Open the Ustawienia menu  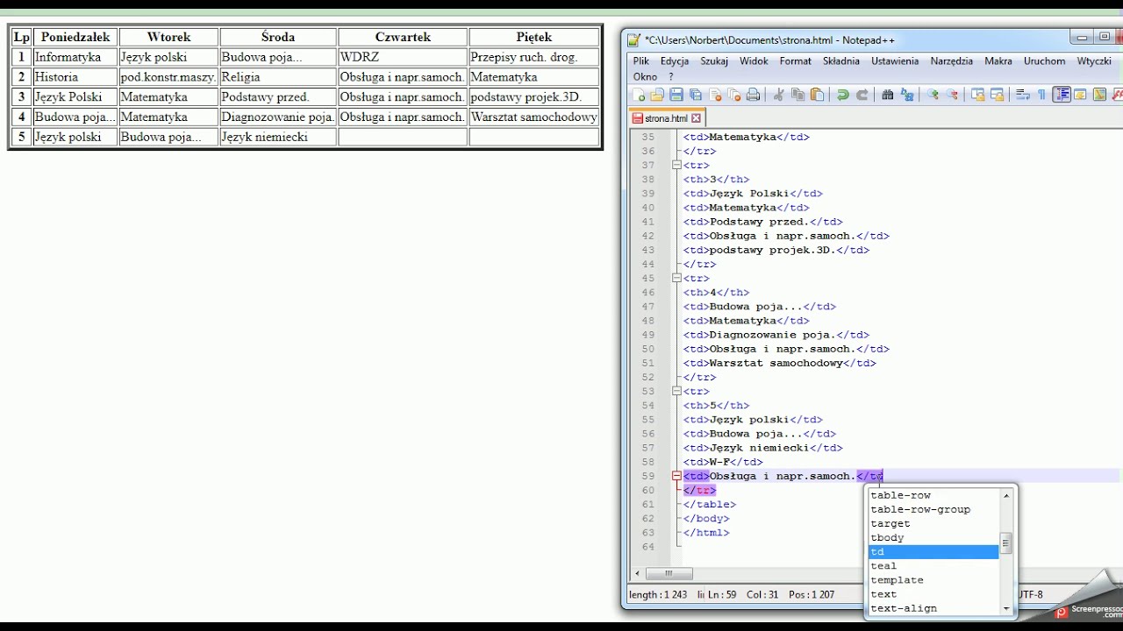click(895, 61)
